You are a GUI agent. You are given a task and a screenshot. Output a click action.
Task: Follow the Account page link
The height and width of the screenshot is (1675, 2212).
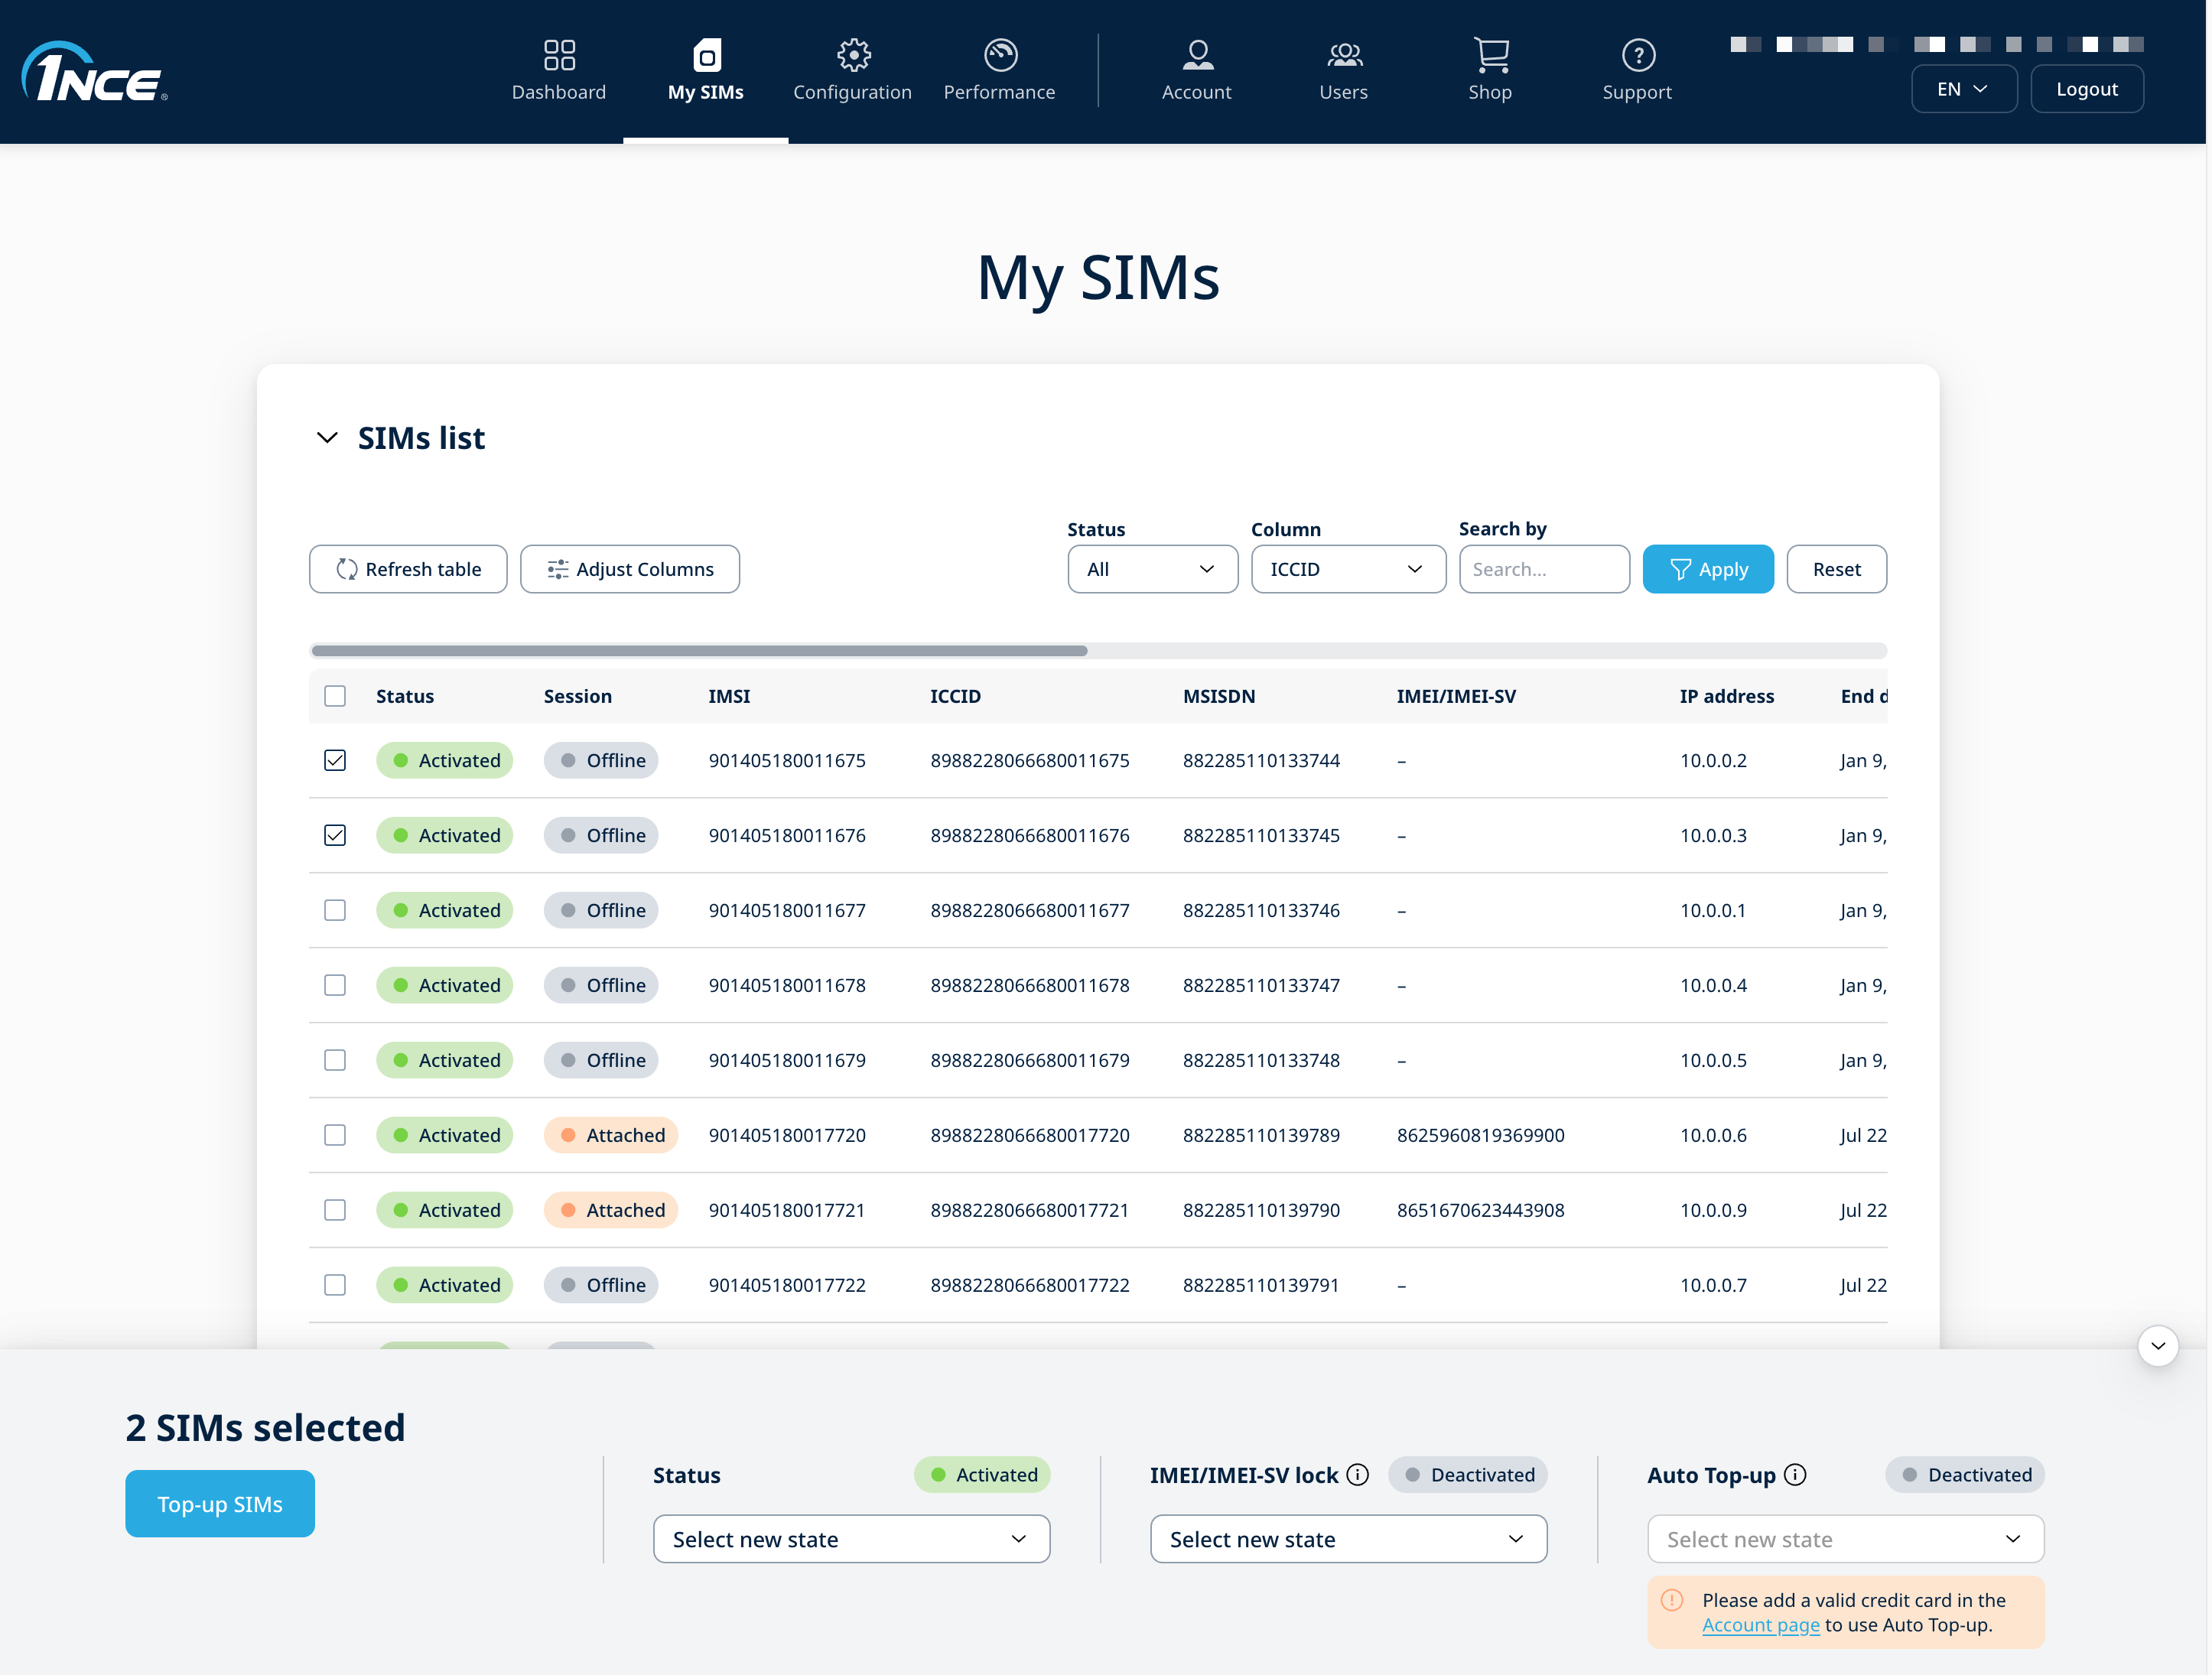1760,1624
